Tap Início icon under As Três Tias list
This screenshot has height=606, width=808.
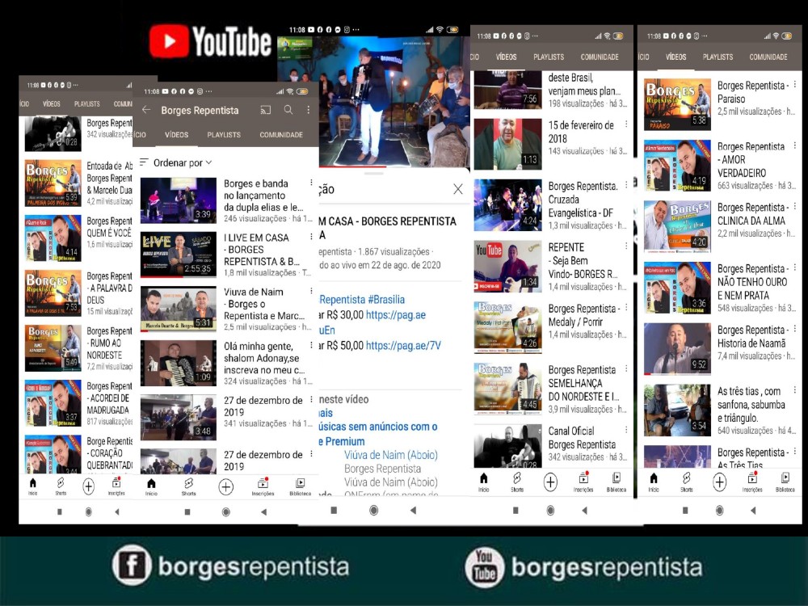654,482
